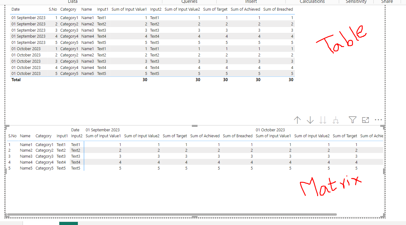
Task: Click Sum of Input Value2 under 01 October 2023
Action: coord(312,136)
